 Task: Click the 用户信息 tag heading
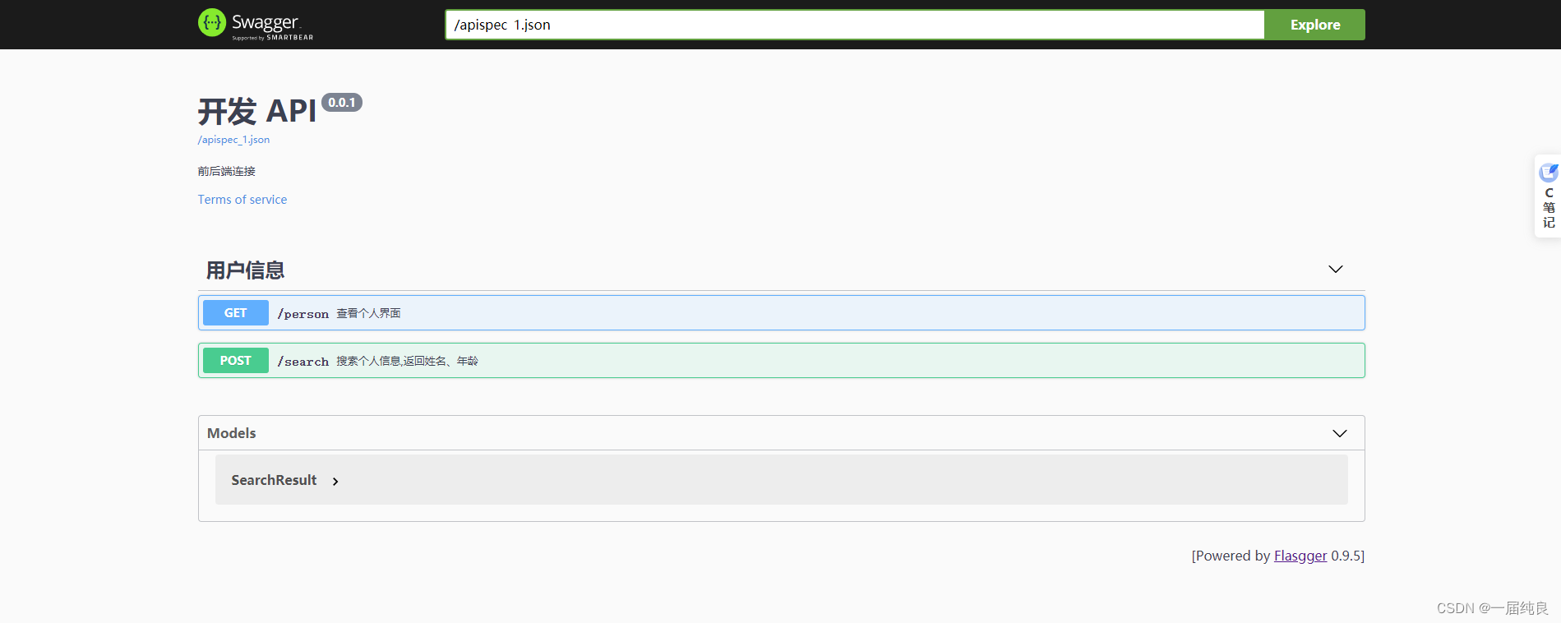[245, 270]
